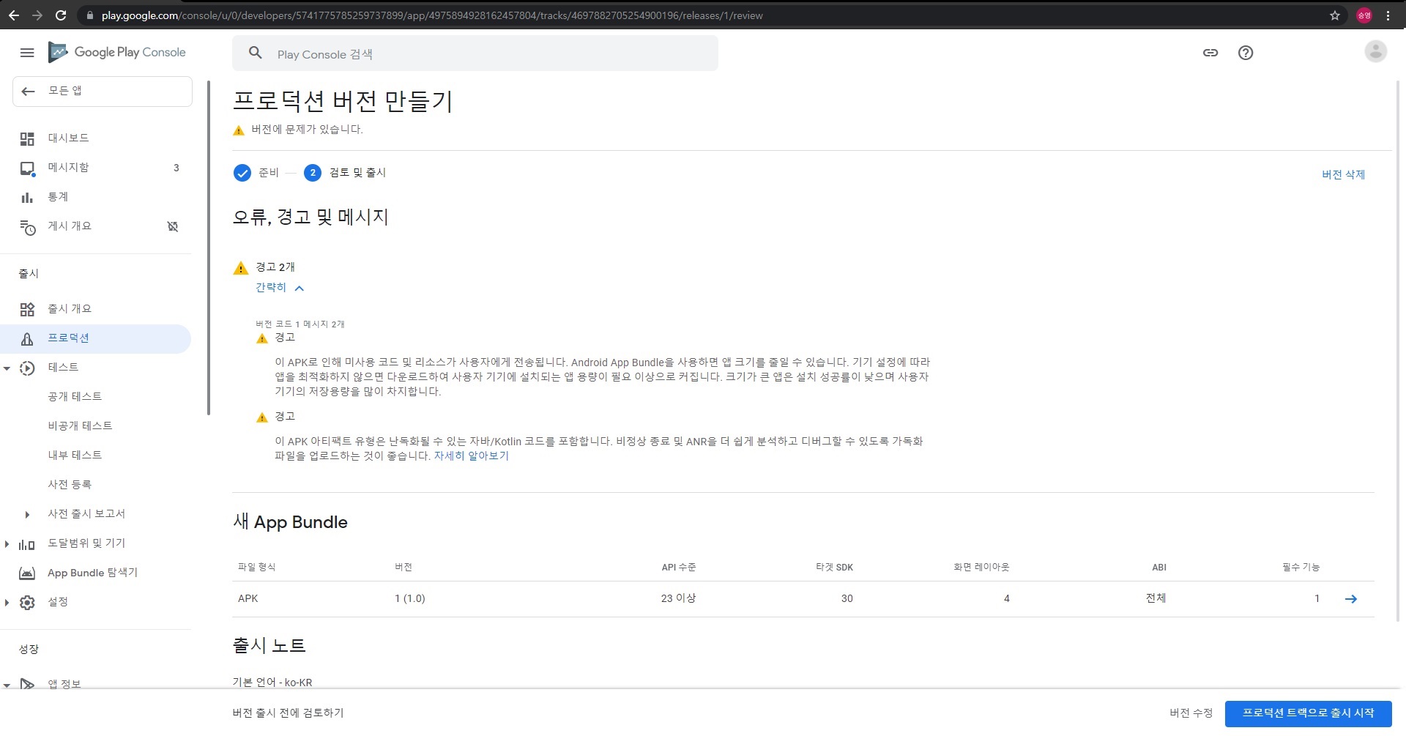This screenshot has width=1406, height=736.
Task: Click 프로덕션 트랙으로 출시 시작 button
Action: pos(1308,713)
